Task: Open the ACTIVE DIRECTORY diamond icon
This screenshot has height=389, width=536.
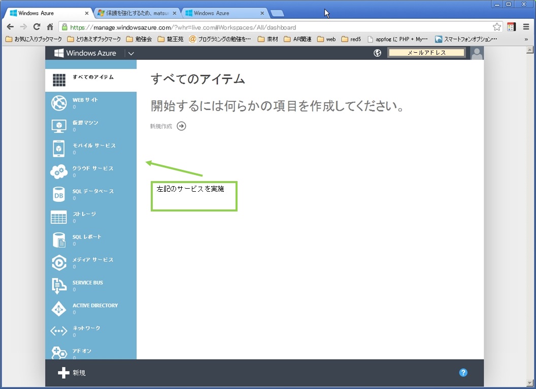Action: (59, 308)
